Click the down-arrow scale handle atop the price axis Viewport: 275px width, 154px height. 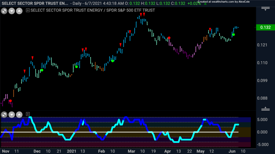265,9
